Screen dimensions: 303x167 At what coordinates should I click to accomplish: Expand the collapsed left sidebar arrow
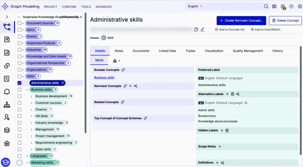[7, 17]
